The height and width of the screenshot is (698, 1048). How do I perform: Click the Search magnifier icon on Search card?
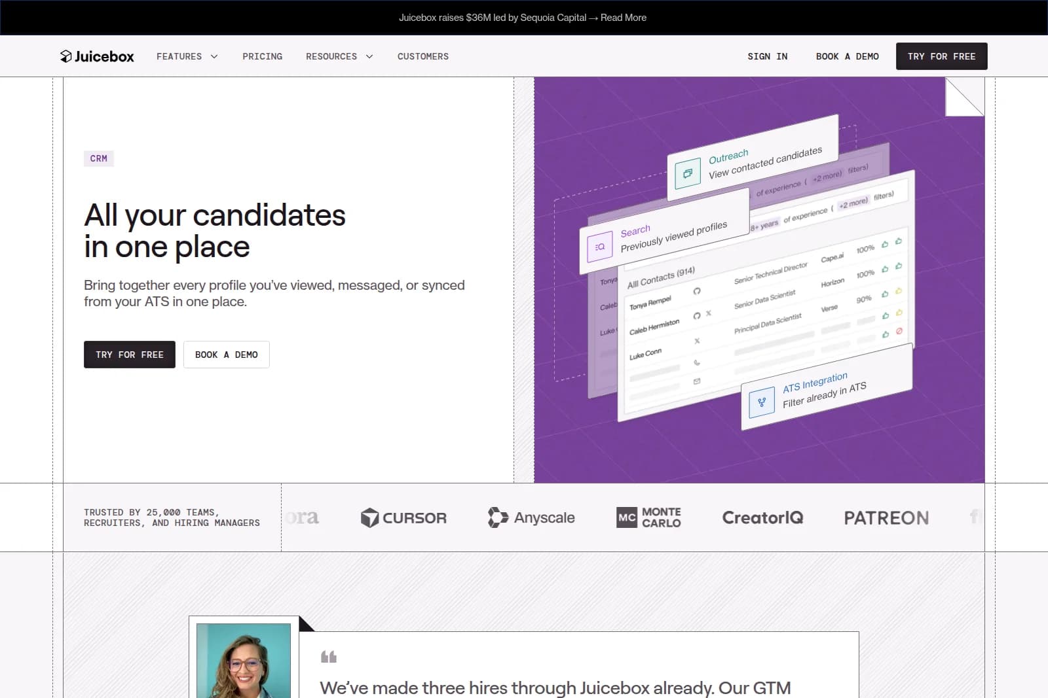click(x=599, y=246)
